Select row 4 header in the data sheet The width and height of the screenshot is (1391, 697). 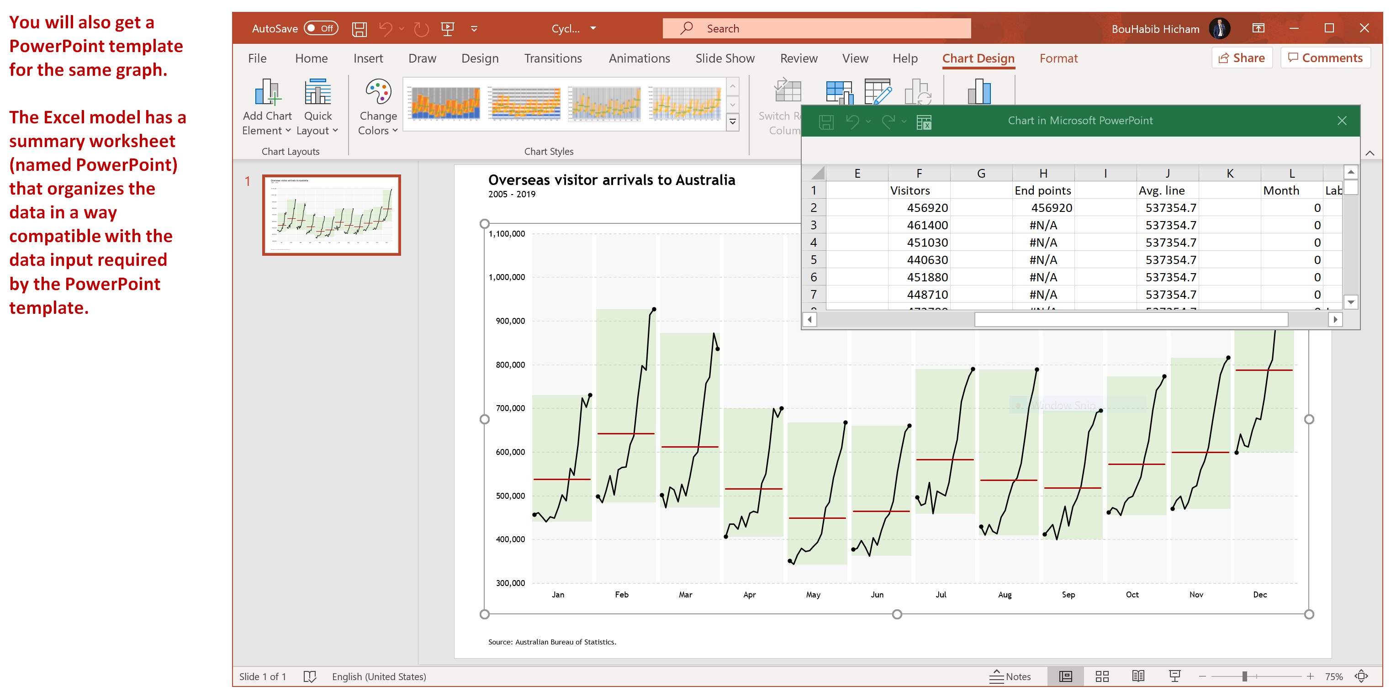pyautogui.click(x=814, y=243)
